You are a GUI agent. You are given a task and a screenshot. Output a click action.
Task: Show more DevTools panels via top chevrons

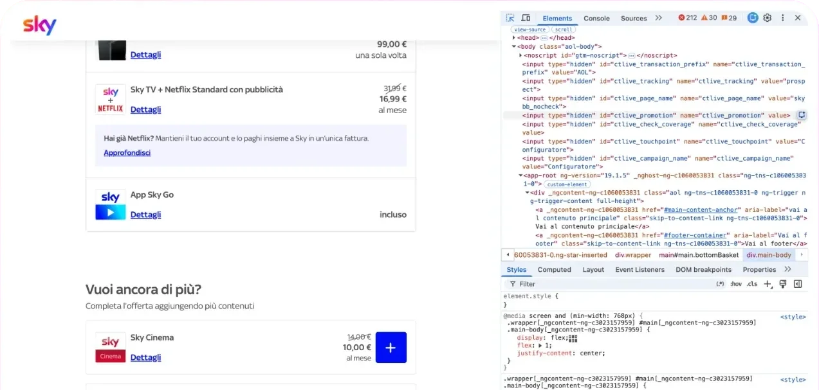[659, 18]
